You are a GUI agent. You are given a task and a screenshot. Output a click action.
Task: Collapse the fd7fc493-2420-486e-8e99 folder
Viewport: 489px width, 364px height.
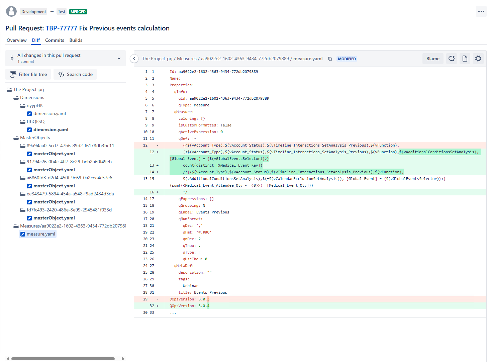point(23,210)
